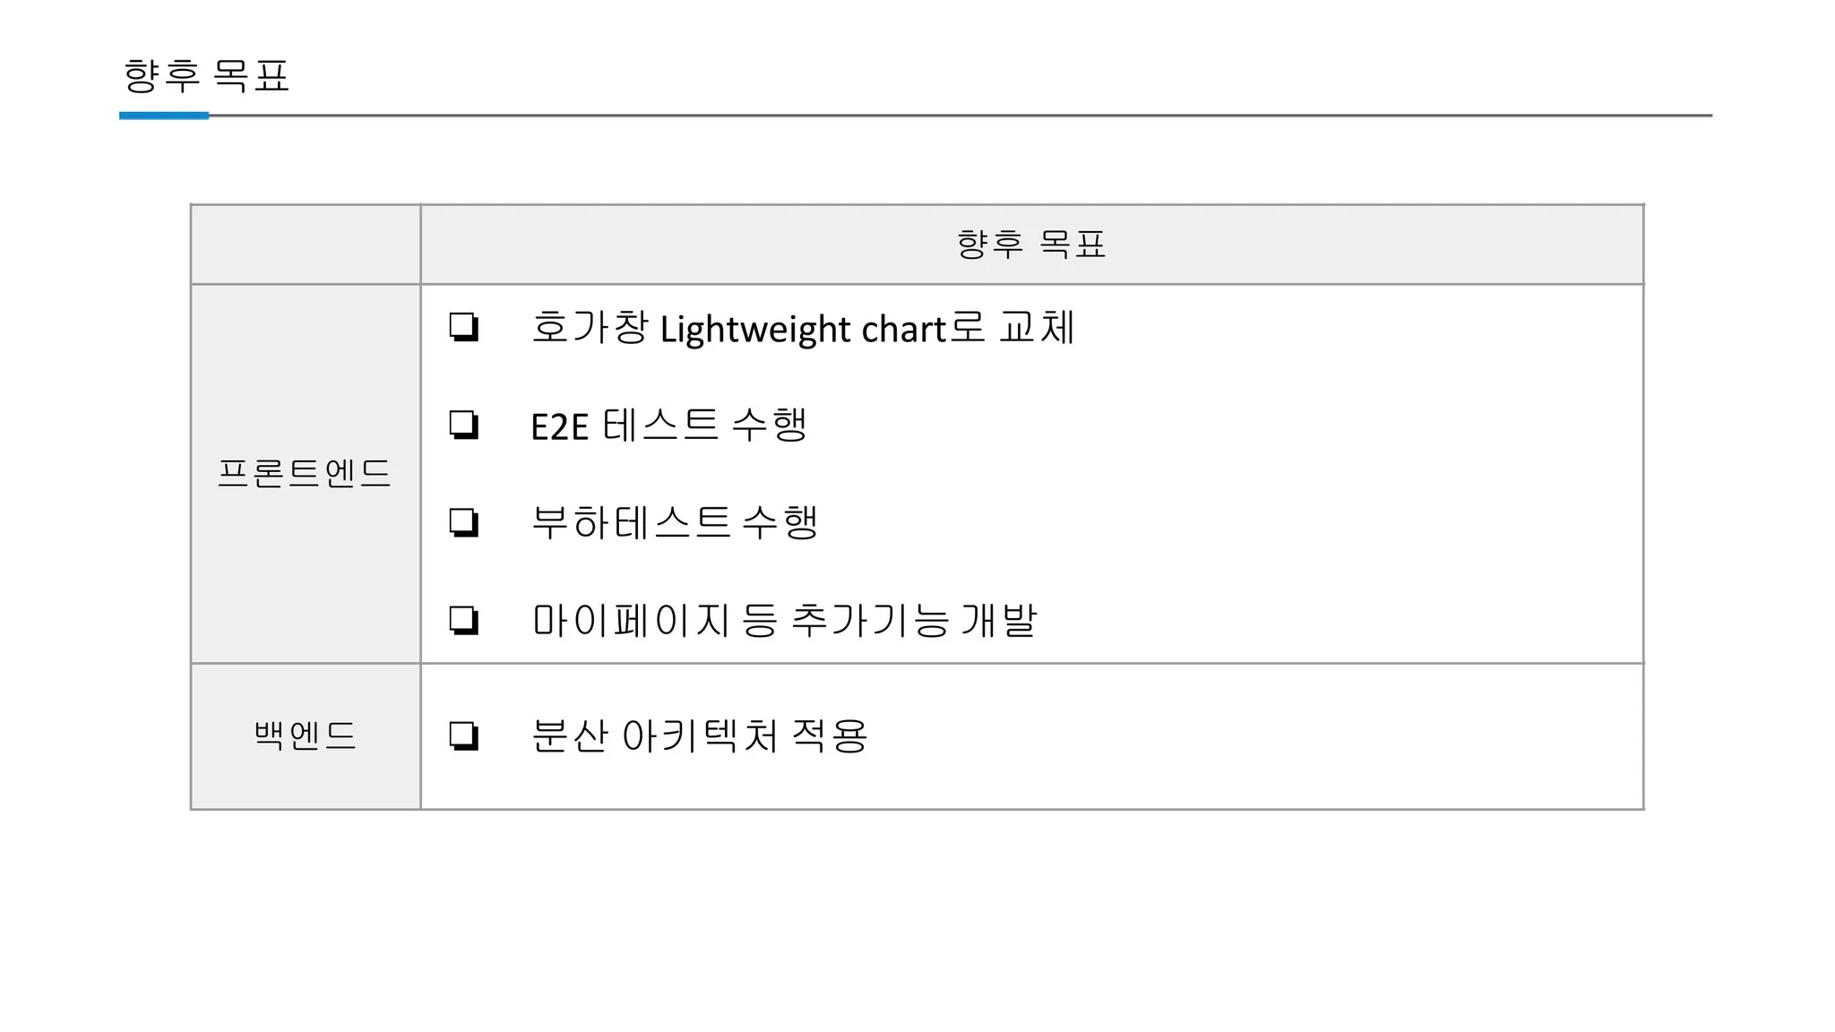
Task: Click the 부하테스트 수행 text line
Action: [675, 522]
